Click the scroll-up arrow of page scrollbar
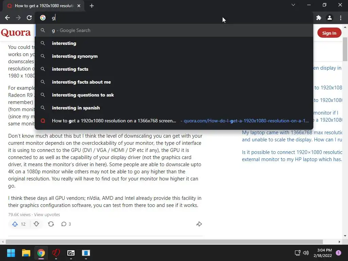Screen dimensions: 348x261 (x=345, y=27)
